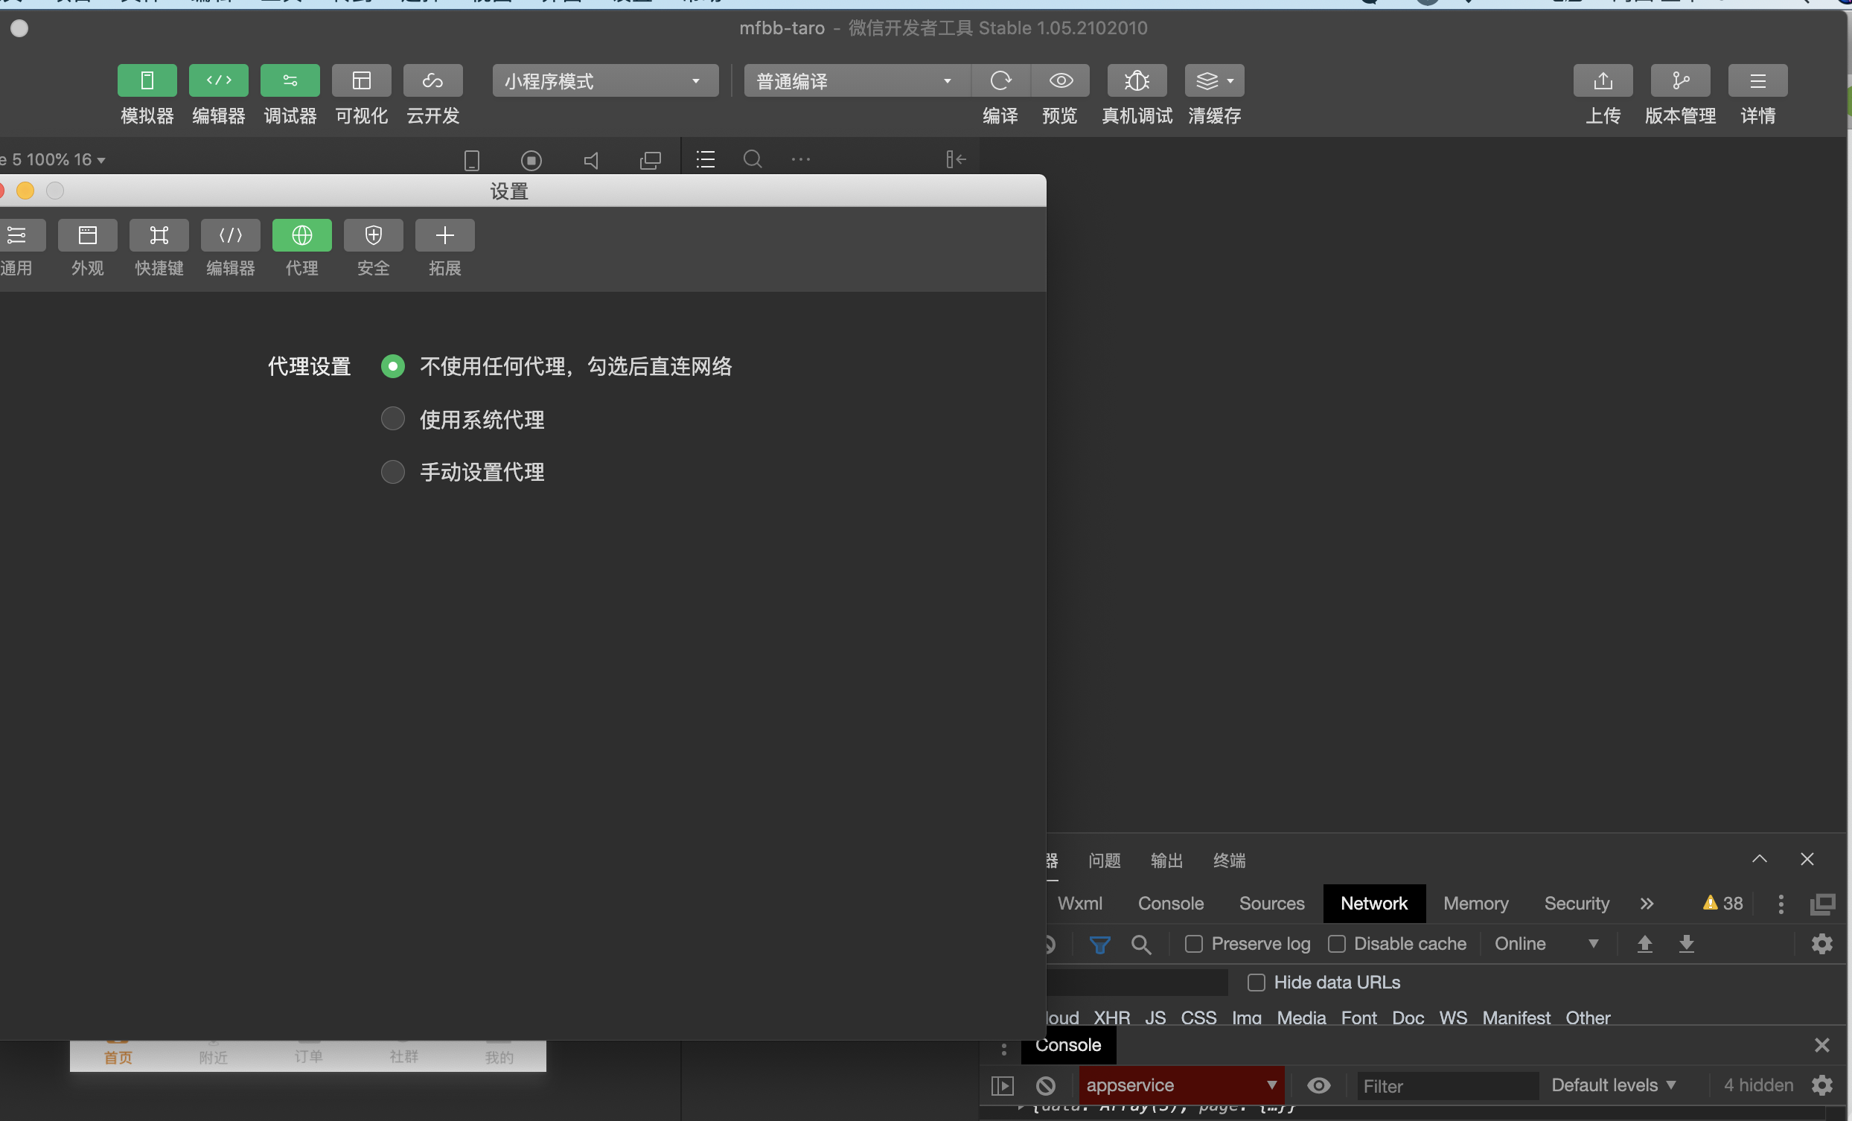Open the 小程序模式 mode dropdown
This screenshot has width=1852, height=1121.
point(604,80)
